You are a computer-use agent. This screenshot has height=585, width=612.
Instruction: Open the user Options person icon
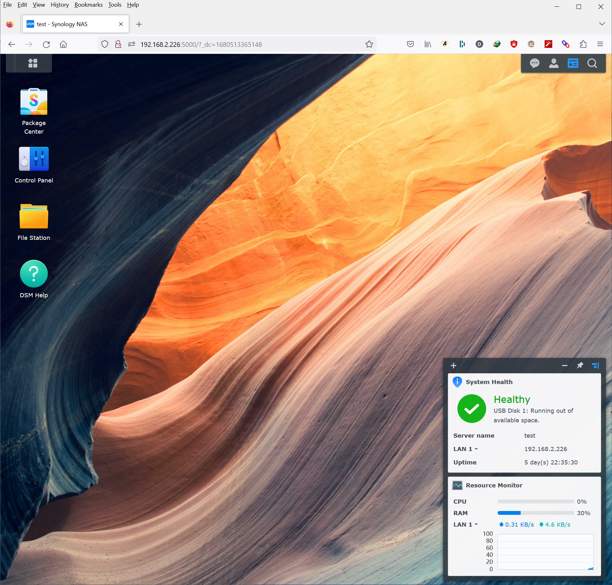coord(554,63)
